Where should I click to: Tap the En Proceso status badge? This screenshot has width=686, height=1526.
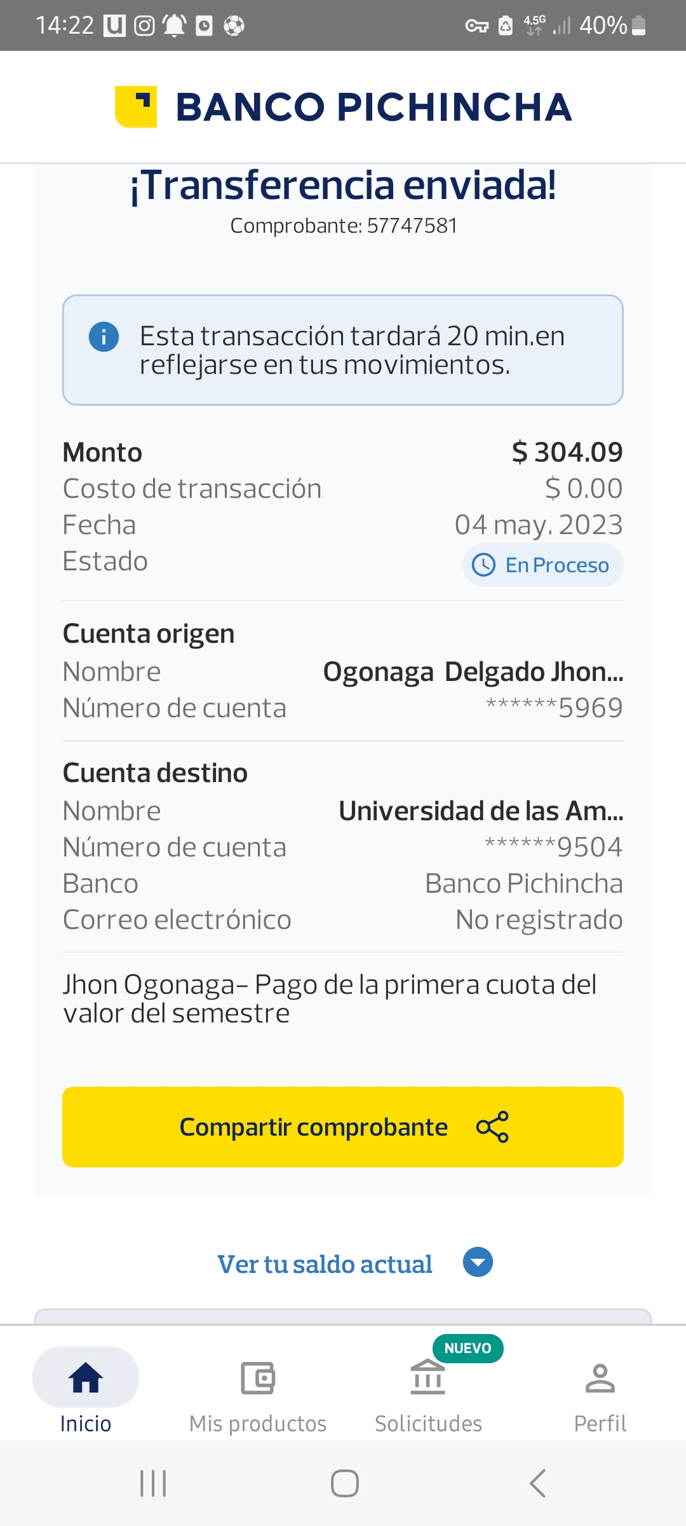pos(543,565)
